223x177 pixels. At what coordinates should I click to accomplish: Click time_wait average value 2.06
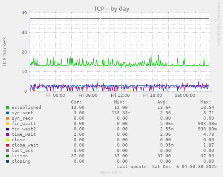click(x=165, y=134)
